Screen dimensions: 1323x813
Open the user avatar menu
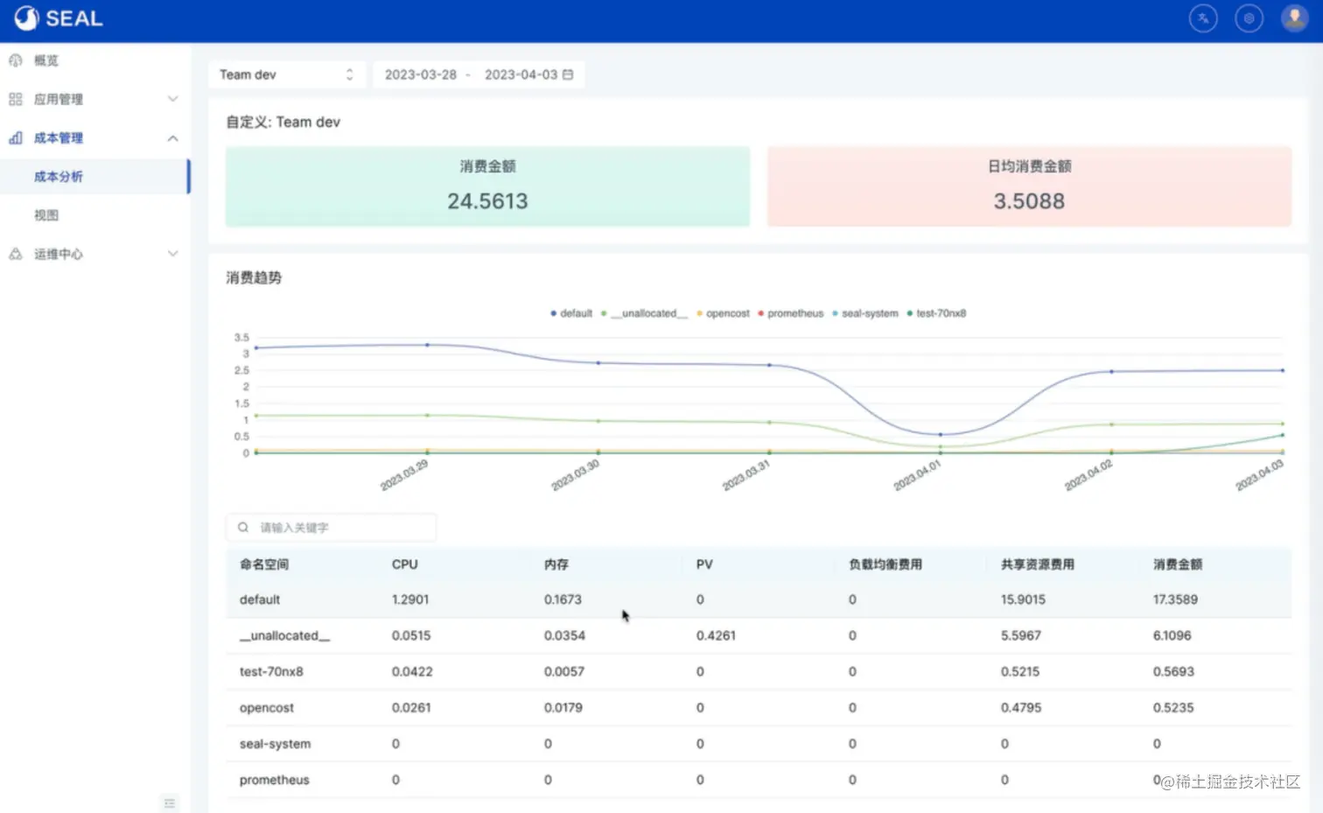[x=1294, y=18]
